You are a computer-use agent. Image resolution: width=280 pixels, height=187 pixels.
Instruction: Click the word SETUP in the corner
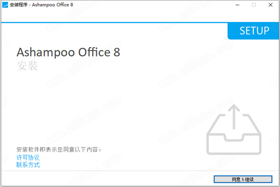[x=254, y=31]
